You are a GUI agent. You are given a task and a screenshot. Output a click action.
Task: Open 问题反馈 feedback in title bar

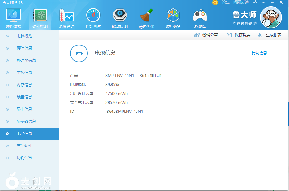(x=241, y=2)
